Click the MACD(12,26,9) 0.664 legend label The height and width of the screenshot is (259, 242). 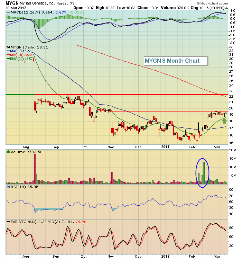(30, 12)
